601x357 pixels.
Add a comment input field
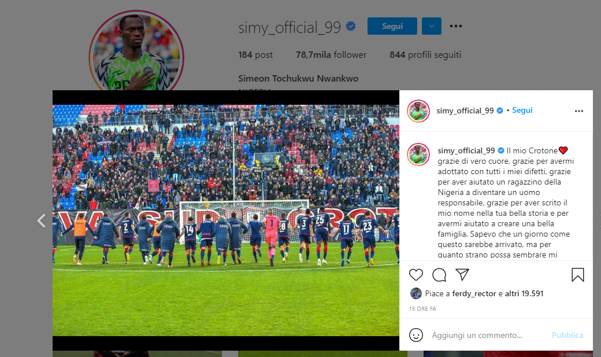pyautogui.click(x=488, y=335)
